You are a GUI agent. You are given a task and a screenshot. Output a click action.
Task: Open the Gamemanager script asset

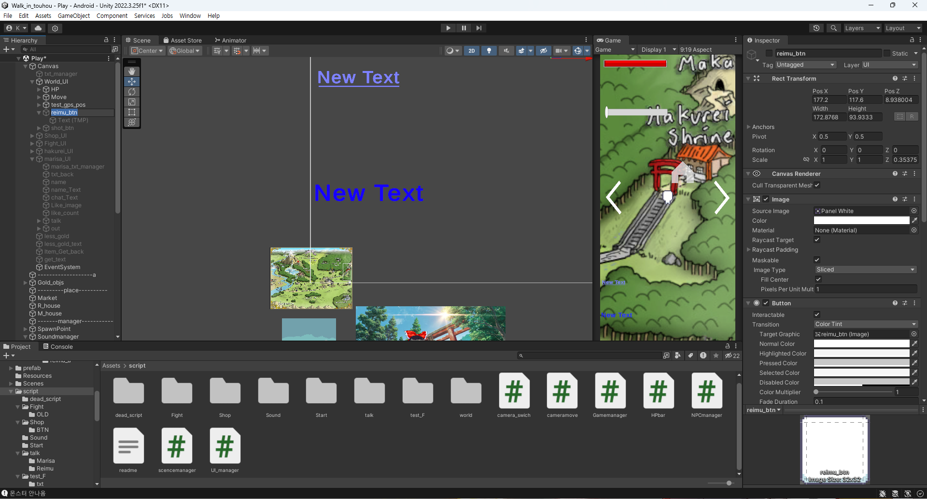[x=610, y=395]
